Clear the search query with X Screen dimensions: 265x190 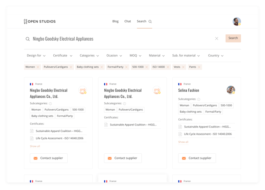216,39
